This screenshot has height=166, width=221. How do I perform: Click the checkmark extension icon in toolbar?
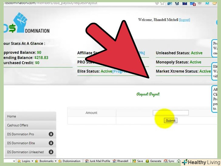177,3
